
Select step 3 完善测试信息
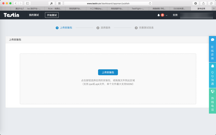tap(144, 28)
